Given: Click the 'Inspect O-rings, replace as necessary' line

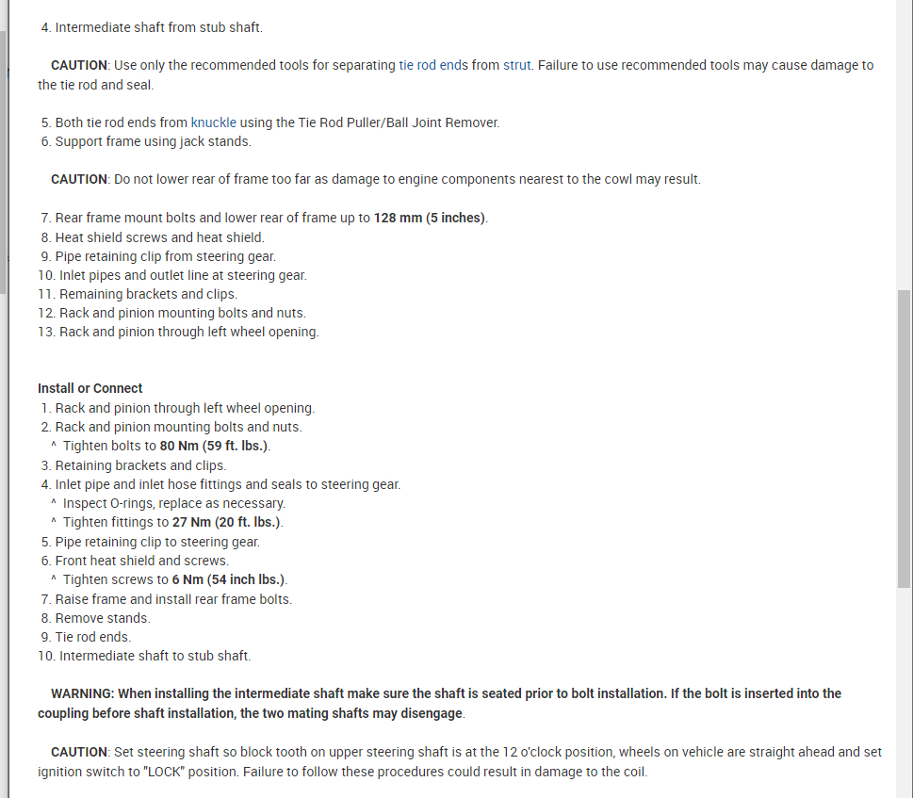Looking at the screenshot, I should tap(173, 503).
